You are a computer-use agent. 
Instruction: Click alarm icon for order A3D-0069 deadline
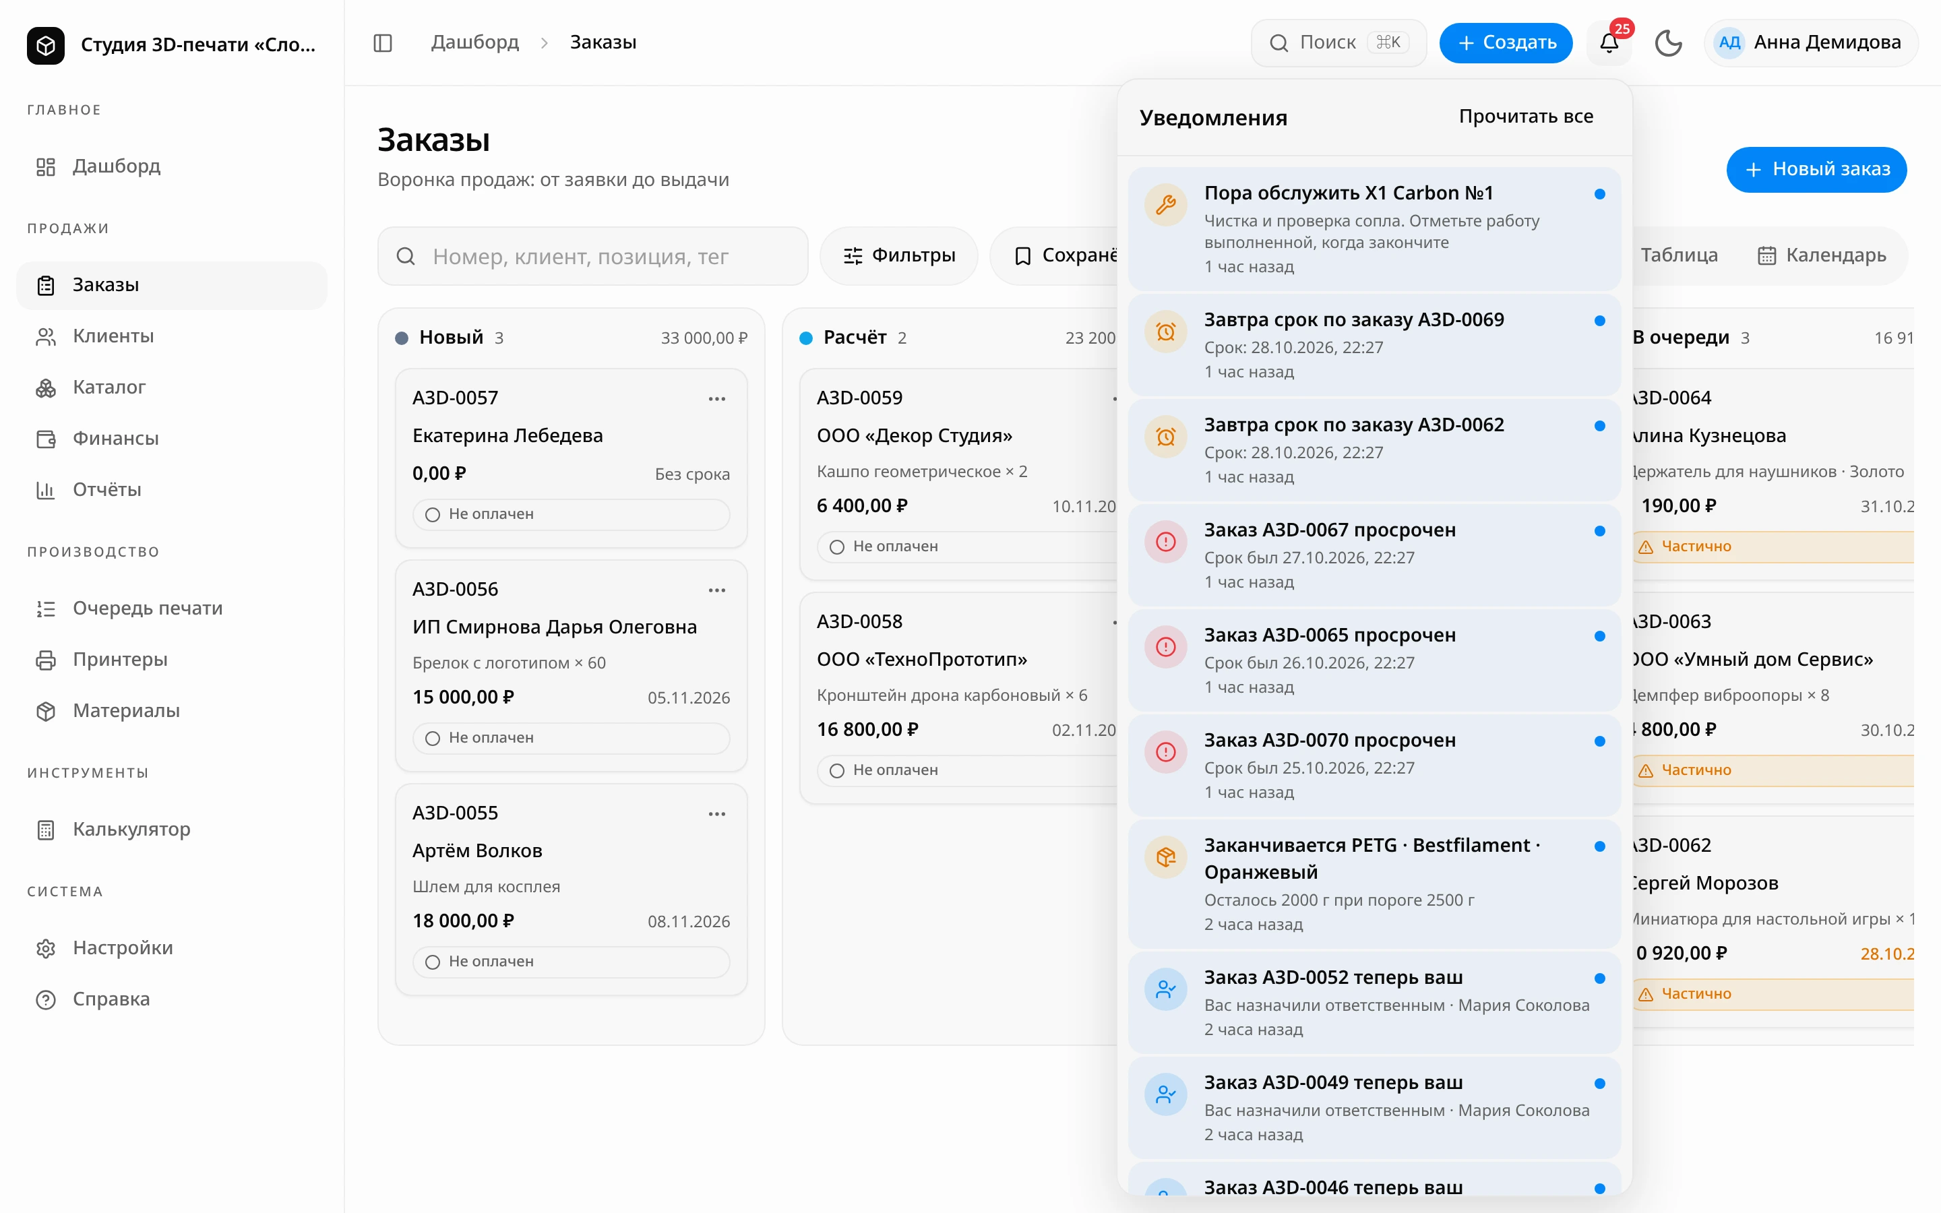[1165, 332]
